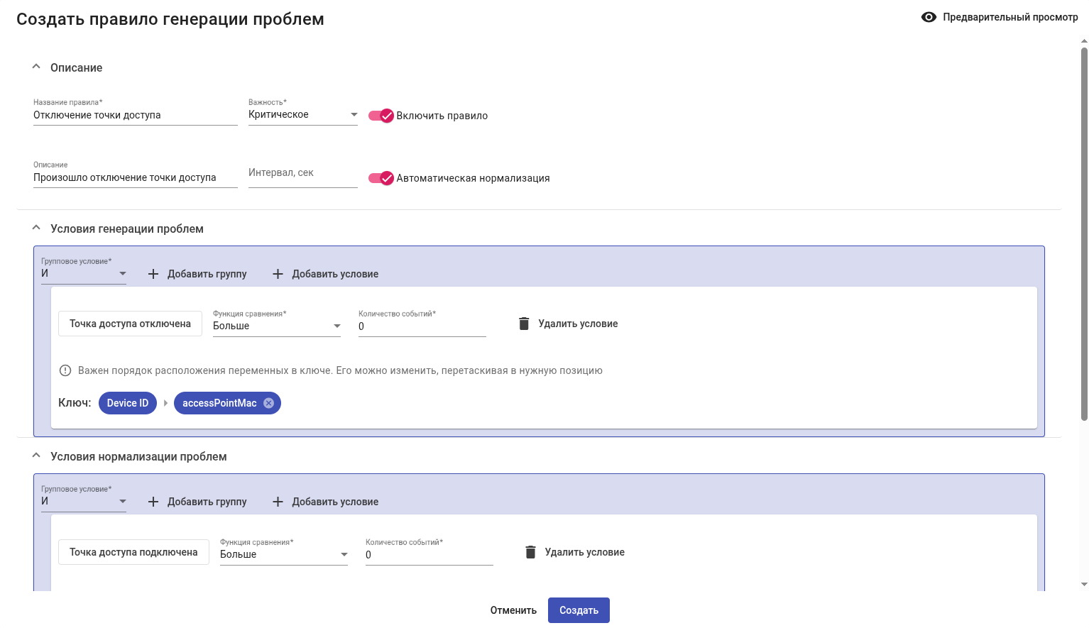Disable 'Автоматическая нормализация' toggle

click(381, 178)
